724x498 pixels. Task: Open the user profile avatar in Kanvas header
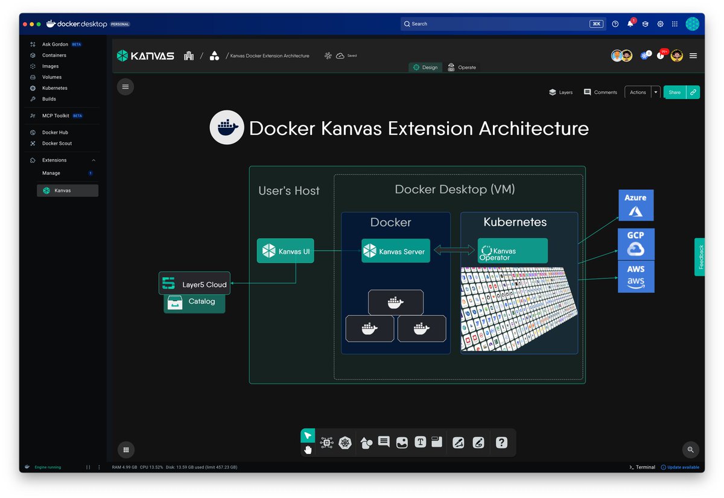677,55
